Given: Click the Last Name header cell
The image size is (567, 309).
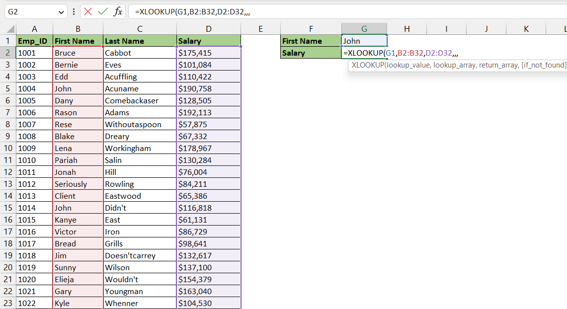Looking at the screenshot, I should click(140, 41).
